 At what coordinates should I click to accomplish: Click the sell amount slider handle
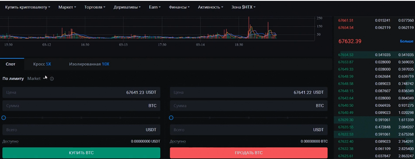[x=171, y=118]
